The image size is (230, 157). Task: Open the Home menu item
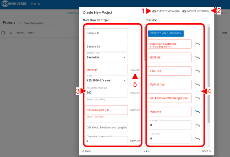(x=36, y=4)
